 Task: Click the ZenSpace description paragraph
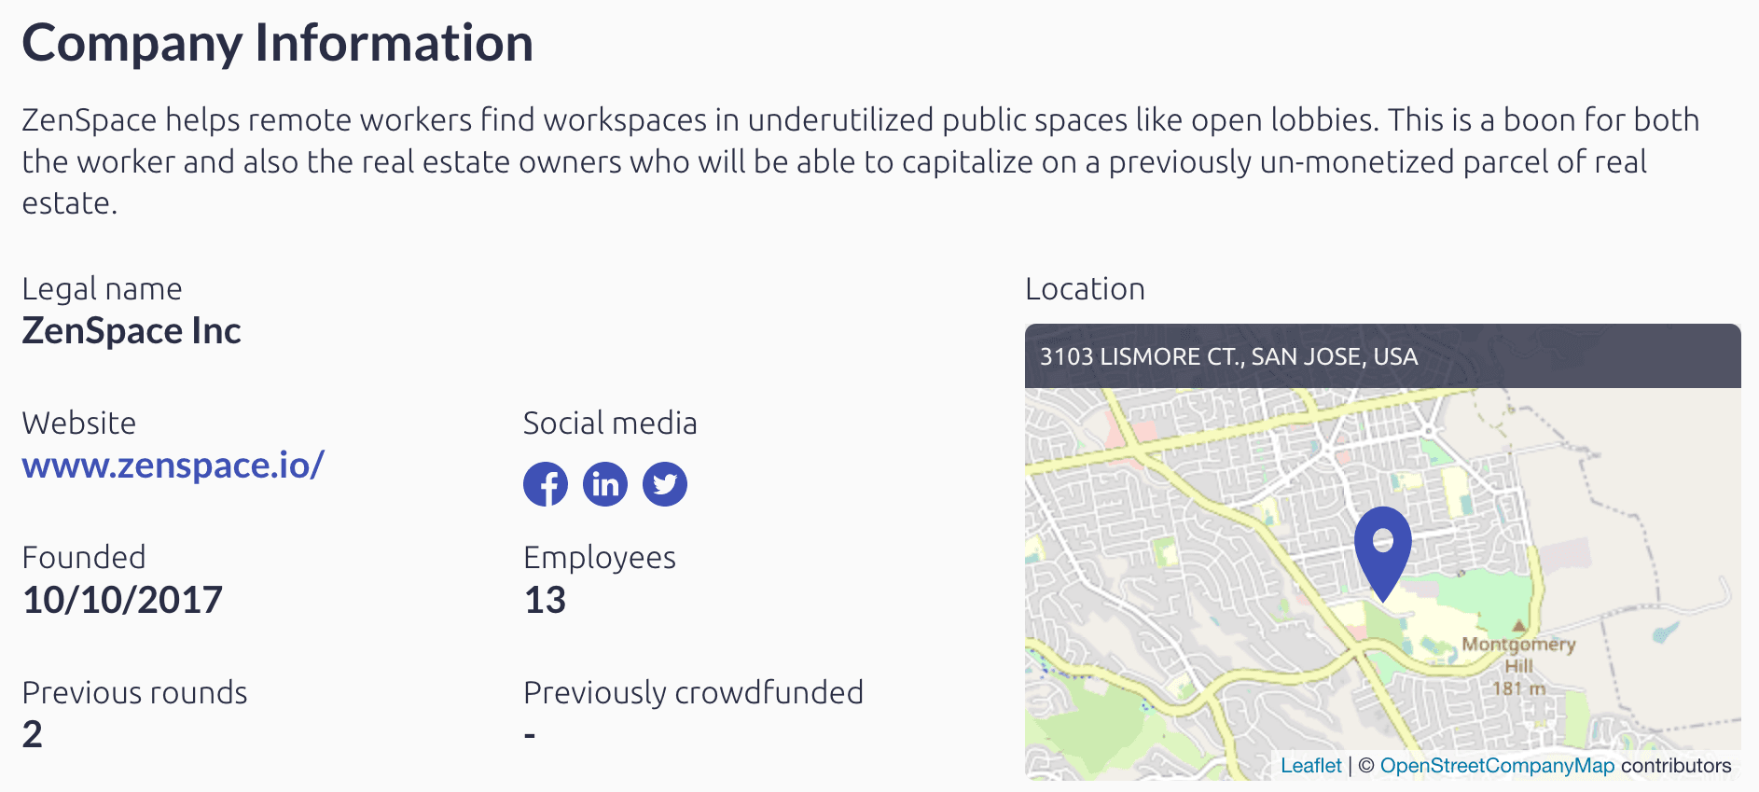pos(861,161)
